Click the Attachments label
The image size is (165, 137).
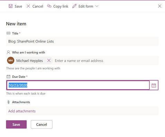pyautogui.click(x=21, y=102)
